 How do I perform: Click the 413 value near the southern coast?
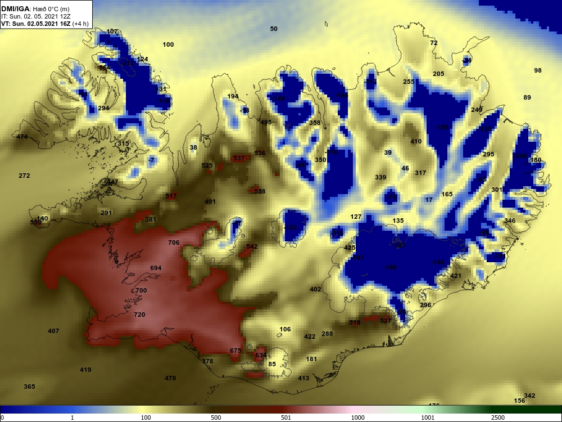coord(303,378)
